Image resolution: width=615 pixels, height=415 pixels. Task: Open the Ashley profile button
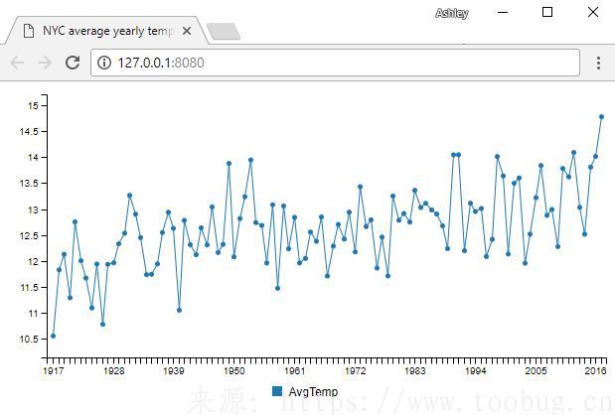pos(451,13)
